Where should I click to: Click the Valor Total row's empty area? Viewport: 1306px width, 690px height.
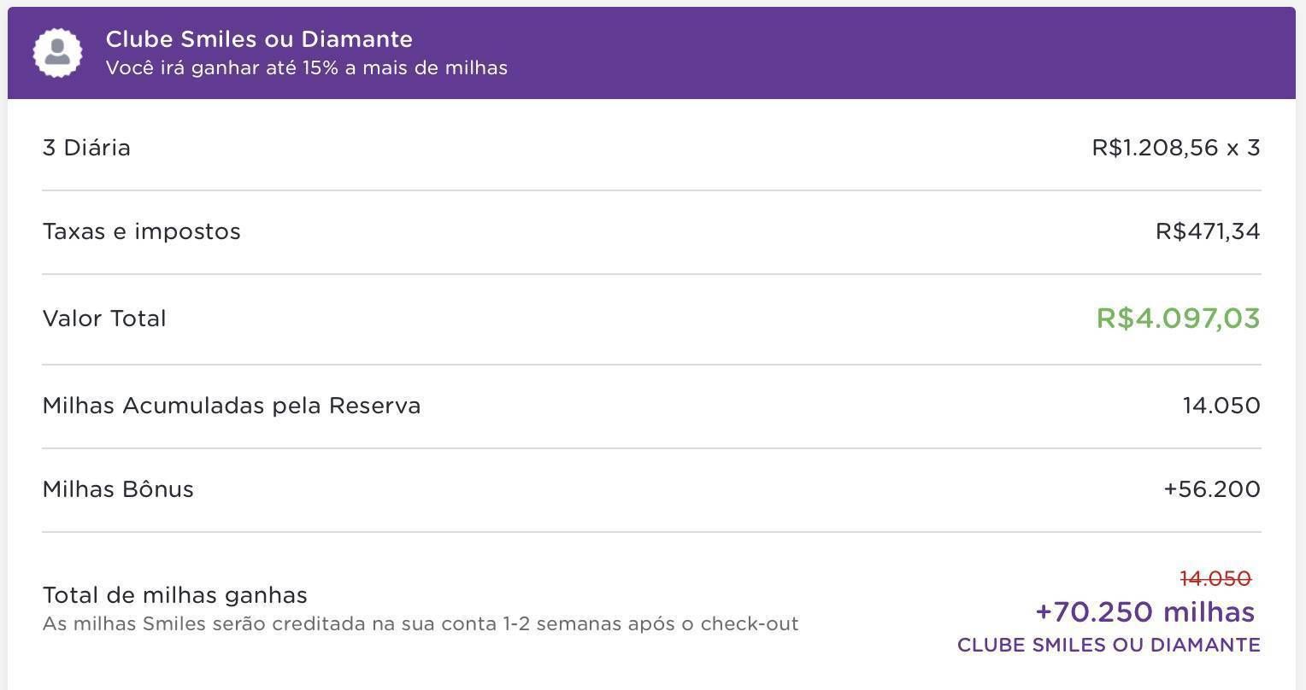tap(632, 319)
